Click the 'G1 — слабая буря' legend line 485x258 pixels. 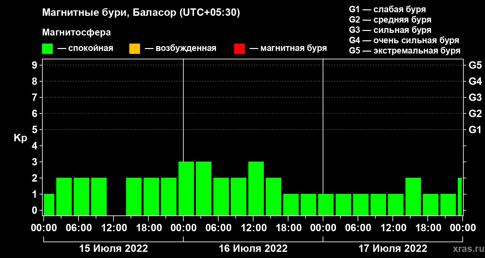point(387,9)
